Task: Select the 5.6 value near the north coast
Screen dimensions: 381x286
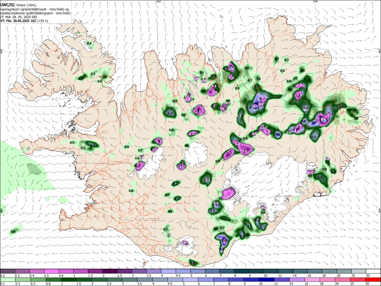Action: (x=231, y=69)
